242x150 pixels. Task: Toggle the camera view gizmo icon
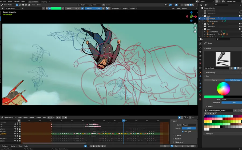tap(195, 32)
